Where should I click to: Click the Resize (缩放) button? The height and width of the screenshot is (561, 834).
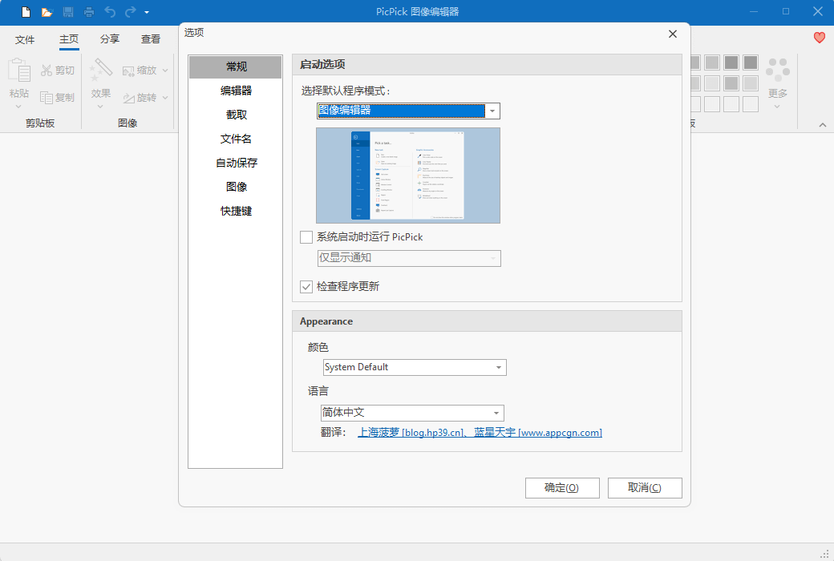140,71
